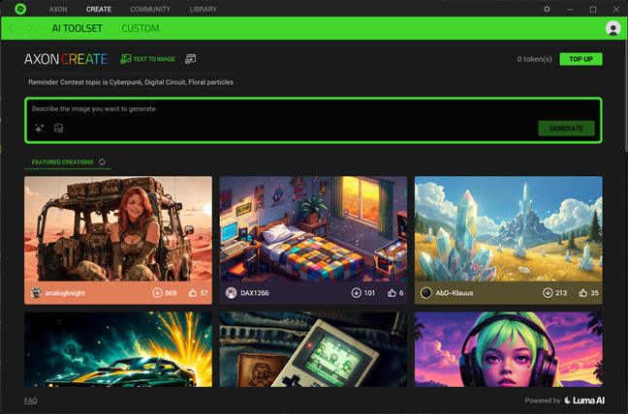
Task: Click the analogknight username
Action: pos(65,293)
